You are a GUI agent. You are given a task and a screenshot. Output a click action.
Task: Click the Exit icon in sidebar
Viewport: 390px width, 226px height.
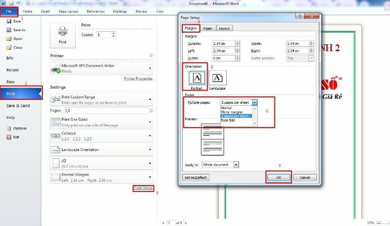[9, 137]
